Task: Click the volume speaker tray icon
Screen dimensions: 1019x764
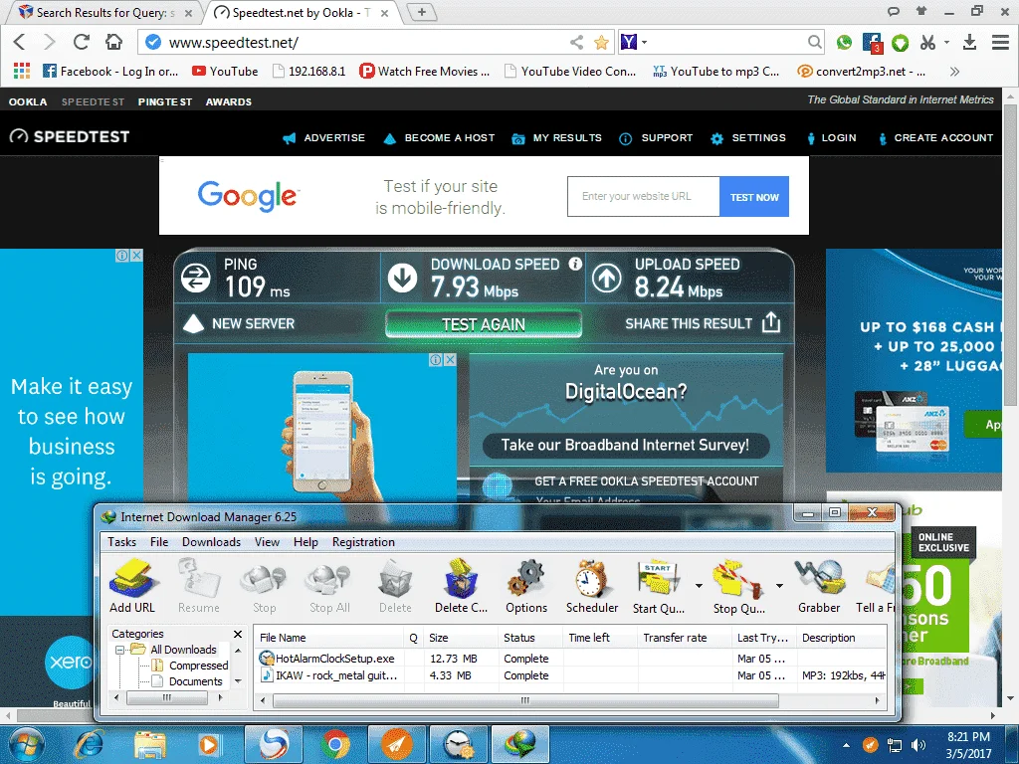Action: point(918,745)
